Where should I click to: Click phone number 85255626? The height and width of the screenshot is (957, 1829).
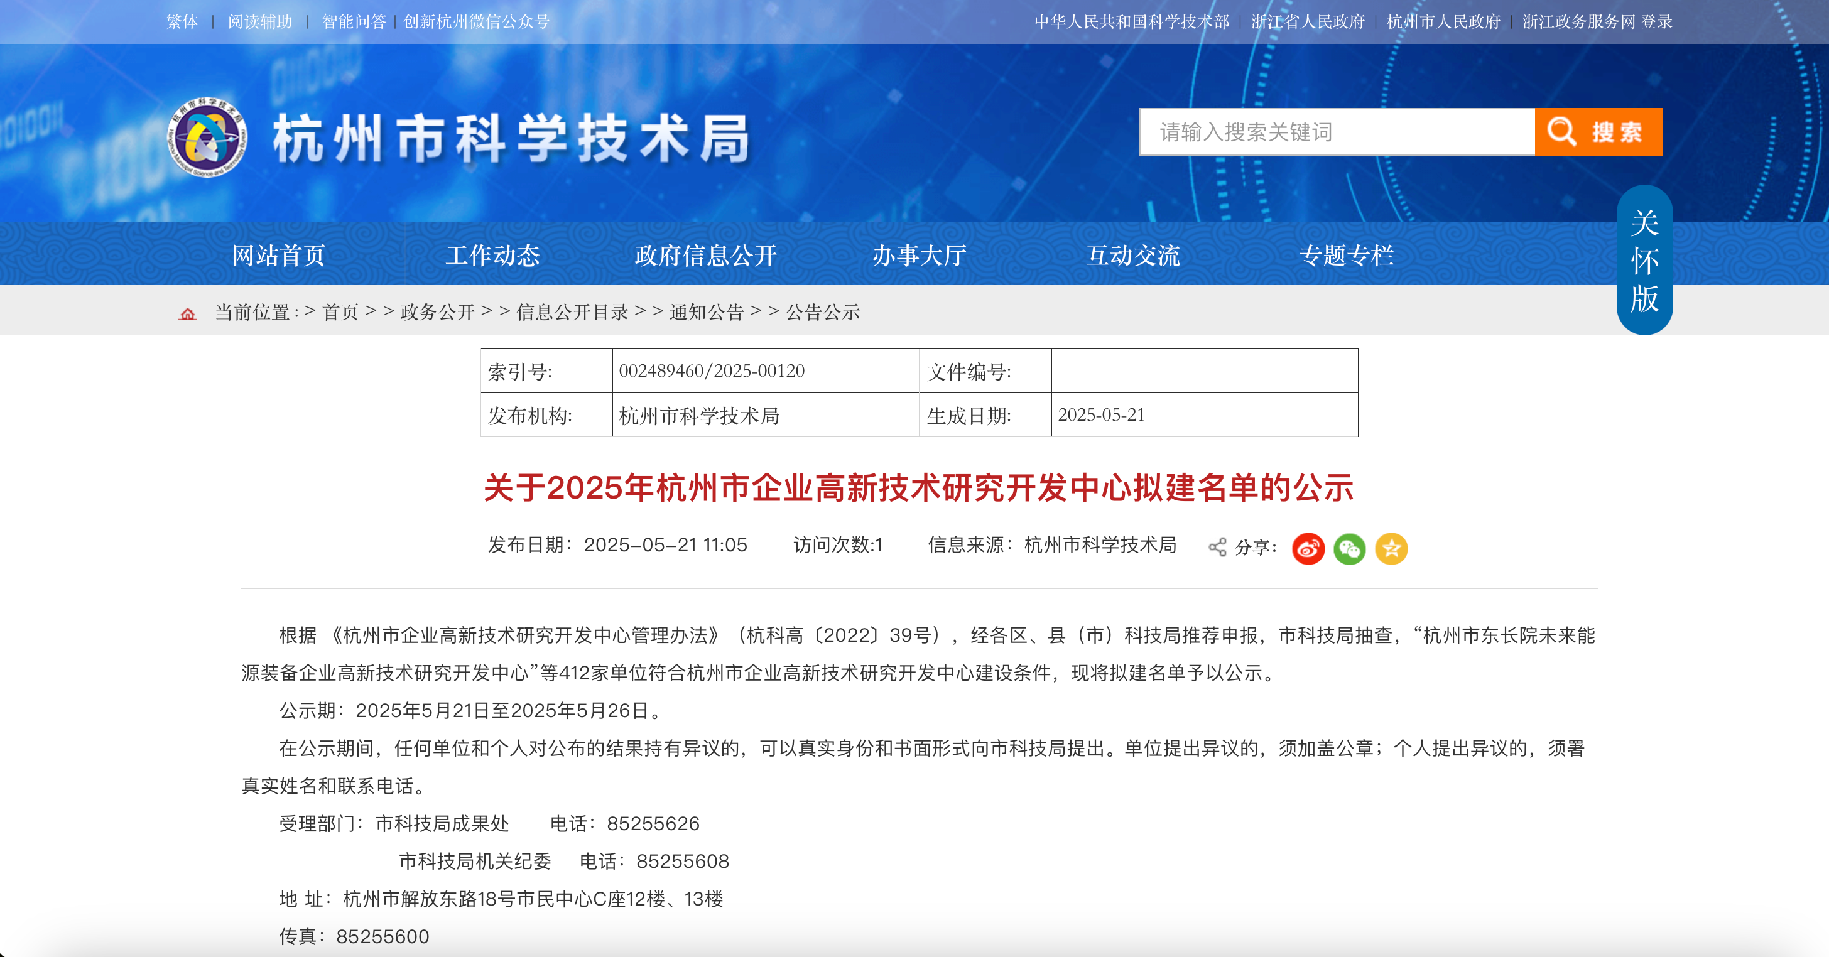[x=653, y=823]
